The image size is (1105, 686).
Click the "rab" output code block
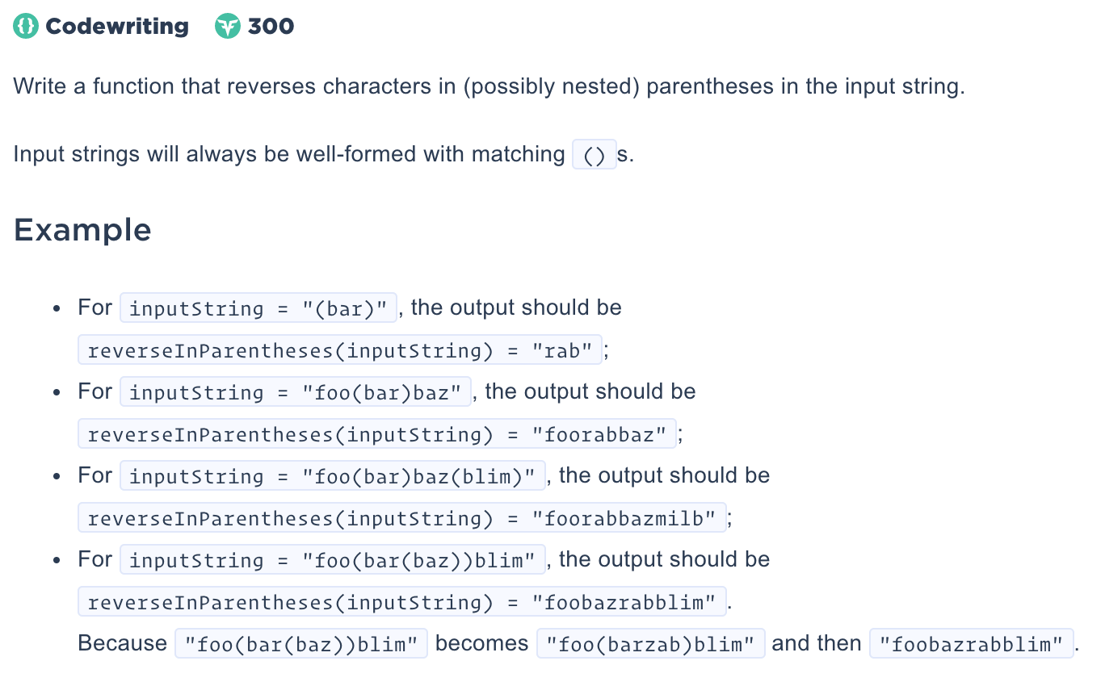tap(340, 350)
